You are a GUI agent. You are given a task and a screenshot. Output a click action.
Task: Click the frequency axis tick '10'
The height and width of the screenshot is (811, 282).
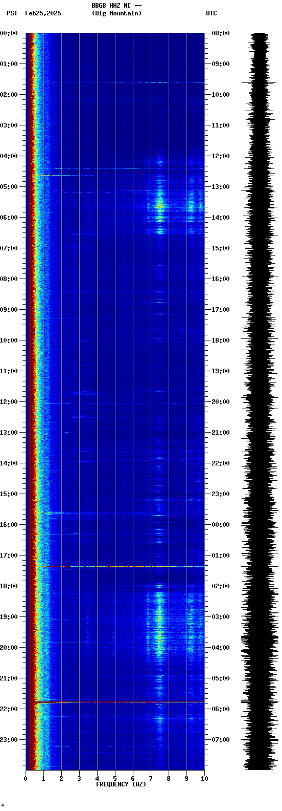204,779
